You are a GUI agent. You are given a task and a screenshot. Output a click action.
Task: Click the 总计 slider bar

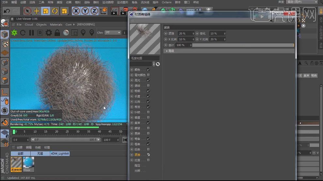pos(243,45)
